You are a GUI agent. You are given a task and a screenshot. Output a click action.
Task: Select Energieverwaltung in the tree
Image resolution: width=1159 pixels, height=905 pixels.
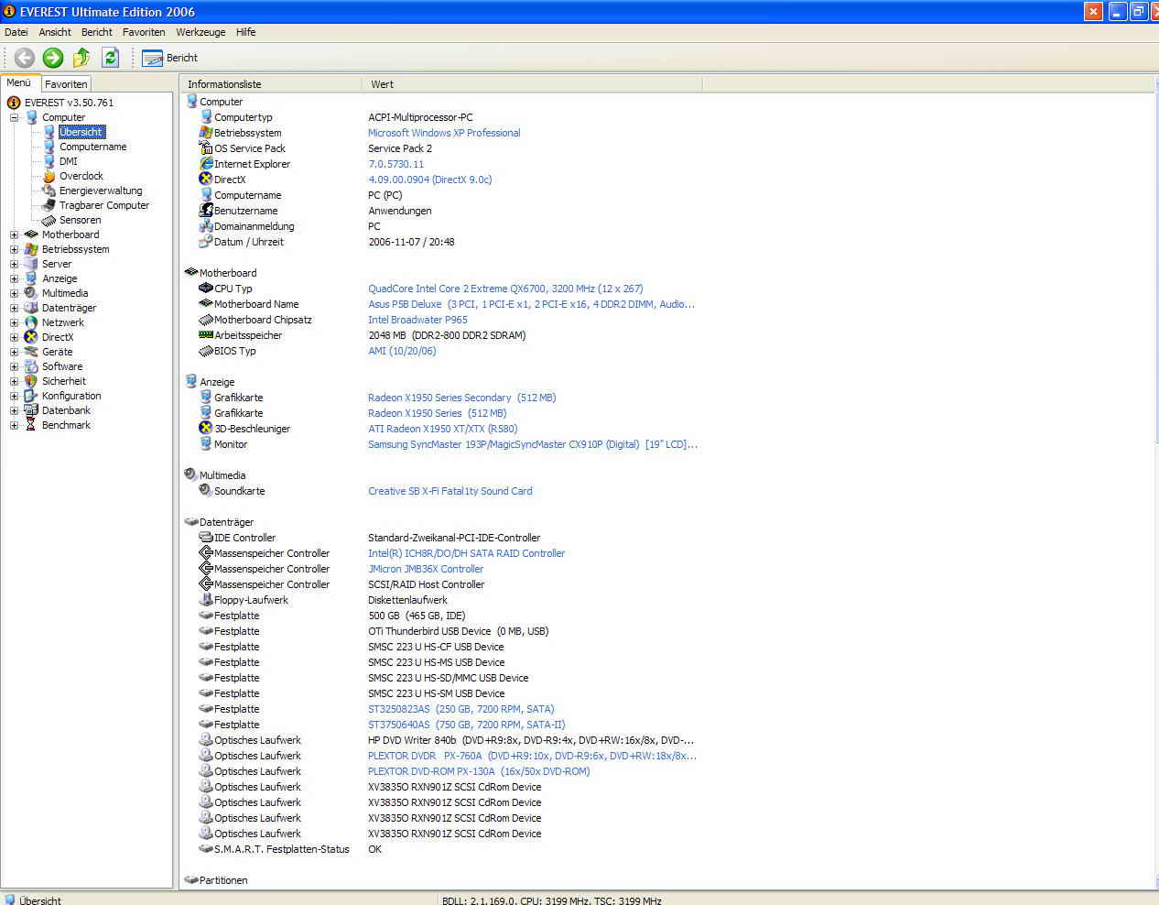(x=101, y=191)
